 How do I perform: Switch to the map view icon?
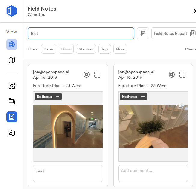click(x=12, y=60)
